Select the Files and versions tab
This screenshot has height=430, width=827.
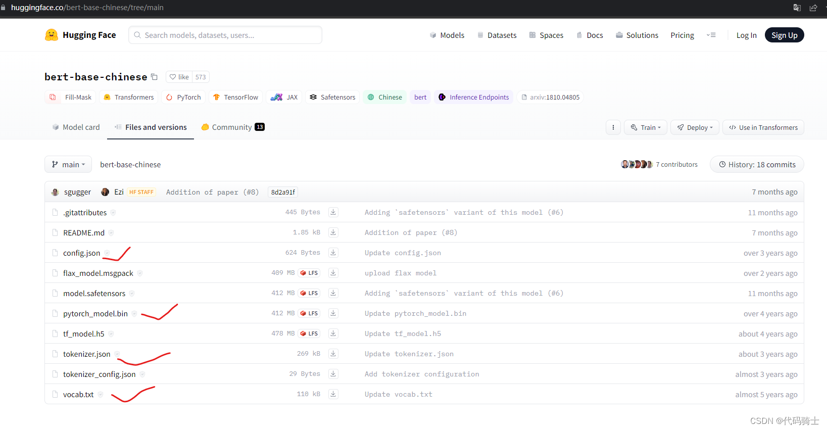tap(151, 127)
